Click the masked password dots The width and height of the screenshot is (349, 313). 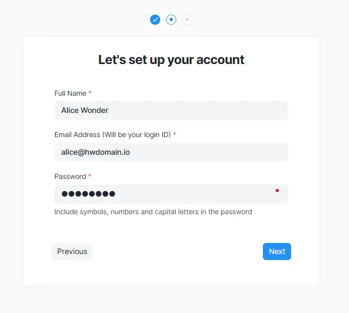pyautogui.click(x=88, y=194)
